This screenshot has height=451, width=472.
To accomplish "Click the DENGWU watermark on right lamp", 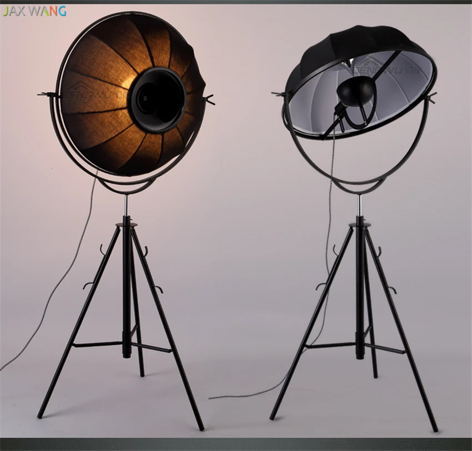I will [388, 69].
